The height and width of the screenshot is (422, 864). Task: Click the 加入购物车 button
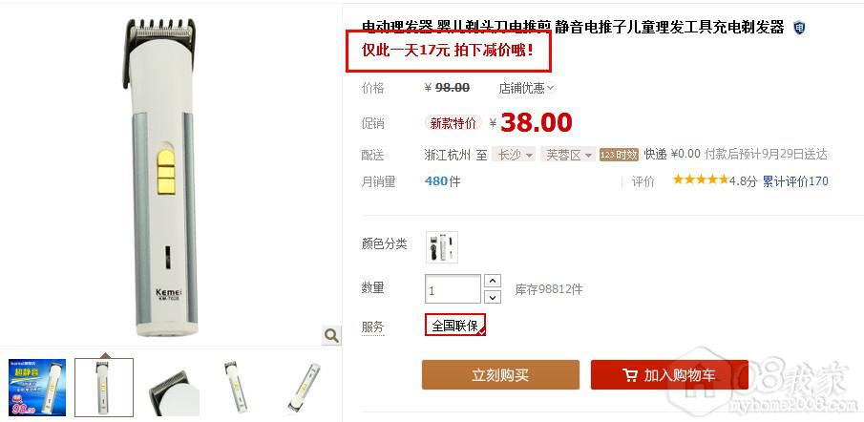[669, 375]
